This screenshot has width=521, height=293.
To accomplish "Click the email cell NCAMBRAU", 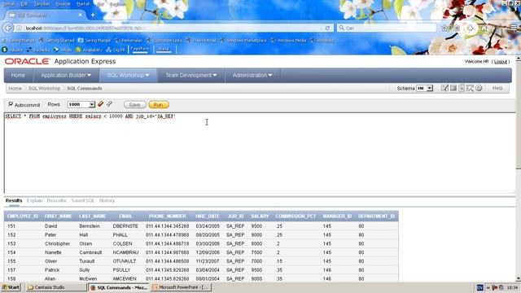I will (125, 252).
